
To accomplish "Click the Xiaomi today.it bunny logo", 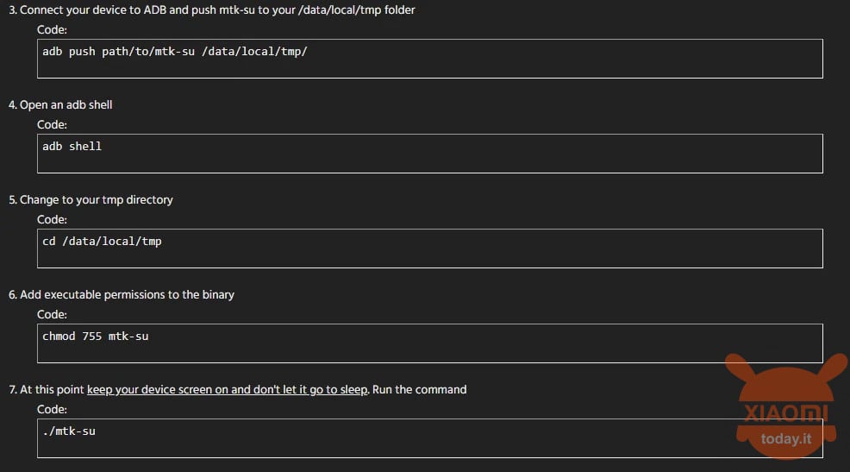I will 786,406.
